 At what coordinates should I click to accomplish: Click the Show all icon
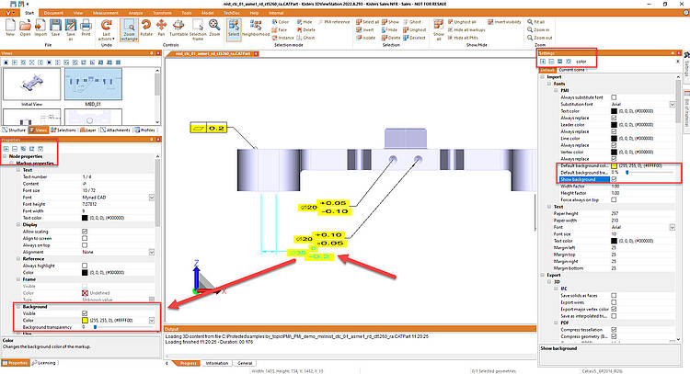click(x=438, y=29)
